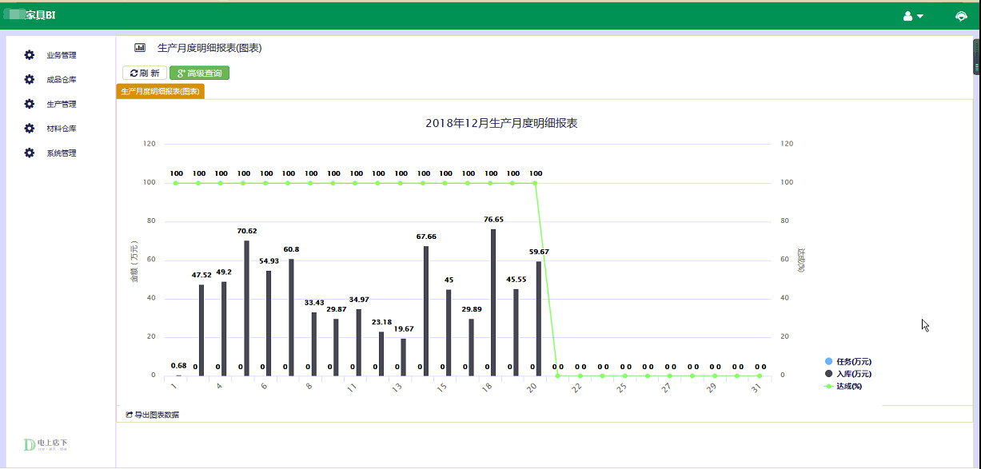Click the bar chart icon beside report title
The width and height of the screenshot is (981, 469).
(x=140, y=48)
